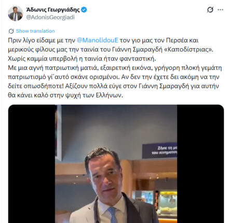Click the translate icon beside Show translation

tap(11, 31)
